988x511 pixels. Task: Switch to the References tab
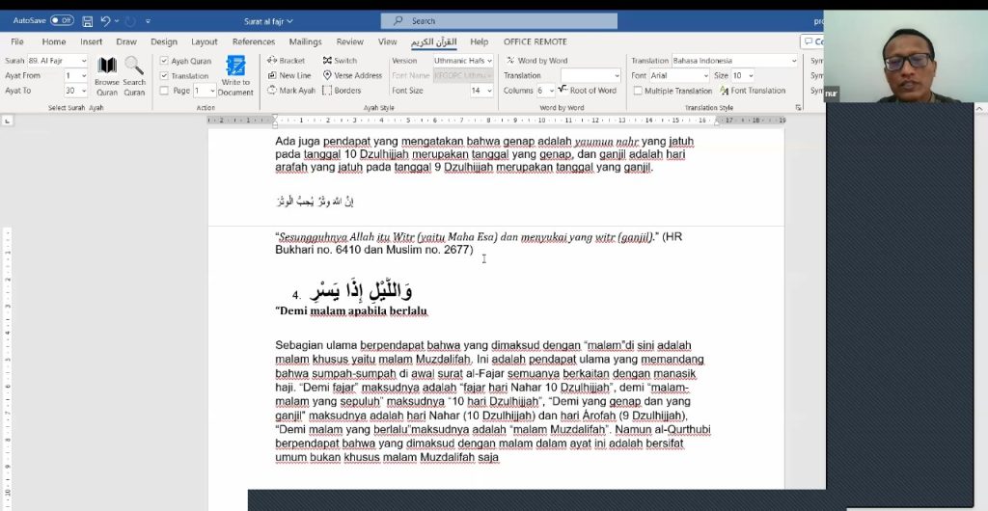tap(254, 41)
